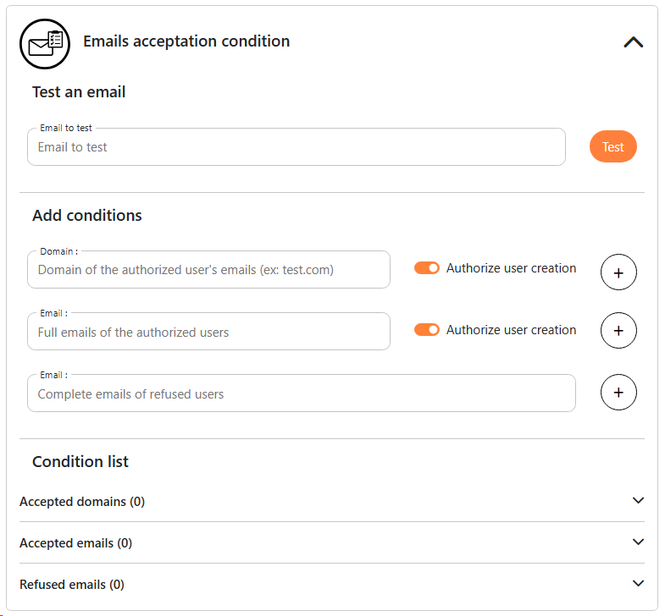Add domain condition with plus icon
Image resolution: width=665 pixels, height=616 pixels.
pyautogui.click(x=618, y=272)
